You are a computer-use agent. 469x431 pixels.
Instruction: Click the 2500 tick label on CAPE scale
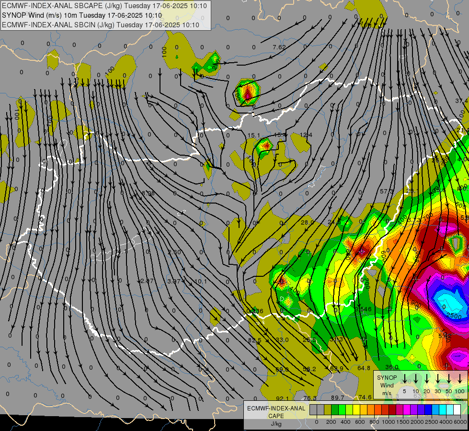432,422
